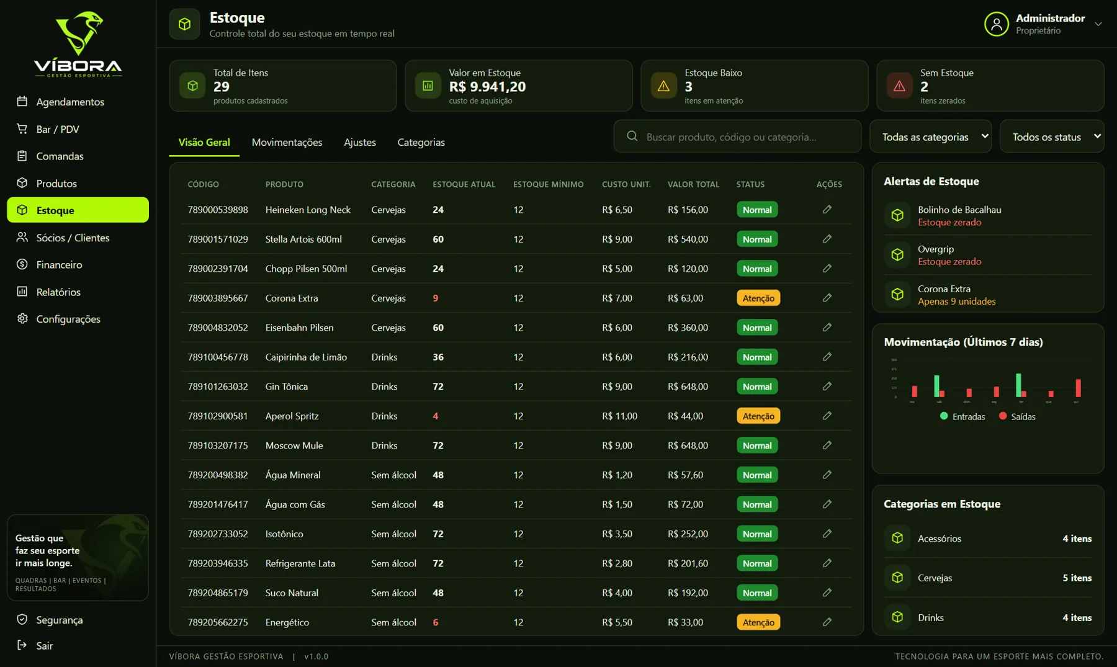Click the edit pencil for Heineken Long Neck
The width and height of the screenshot is (1117, 667).
[x=827, y=210]
